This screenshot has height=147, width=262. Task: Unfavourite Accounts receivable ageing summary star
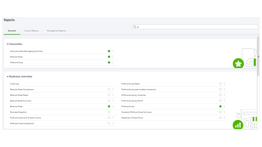pyautogui.click(x=109, y=51)
